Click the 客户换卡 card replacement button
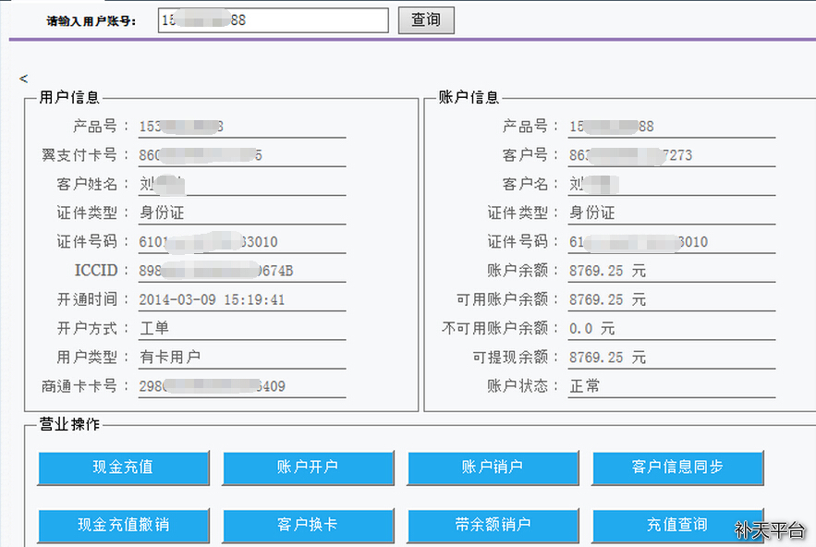 click(308, 525)
